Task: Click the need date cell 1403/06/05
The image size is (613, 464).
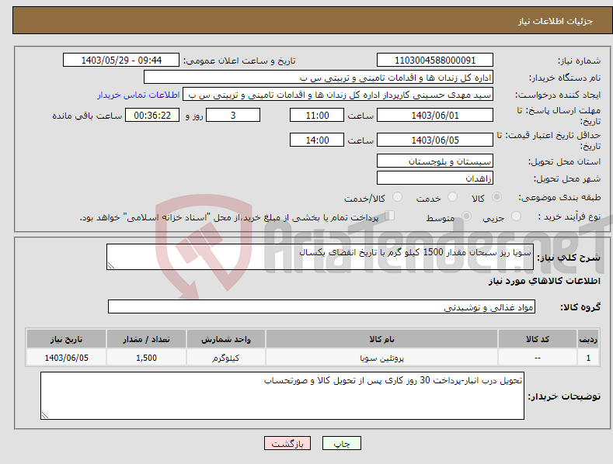Action: [66, 358]
